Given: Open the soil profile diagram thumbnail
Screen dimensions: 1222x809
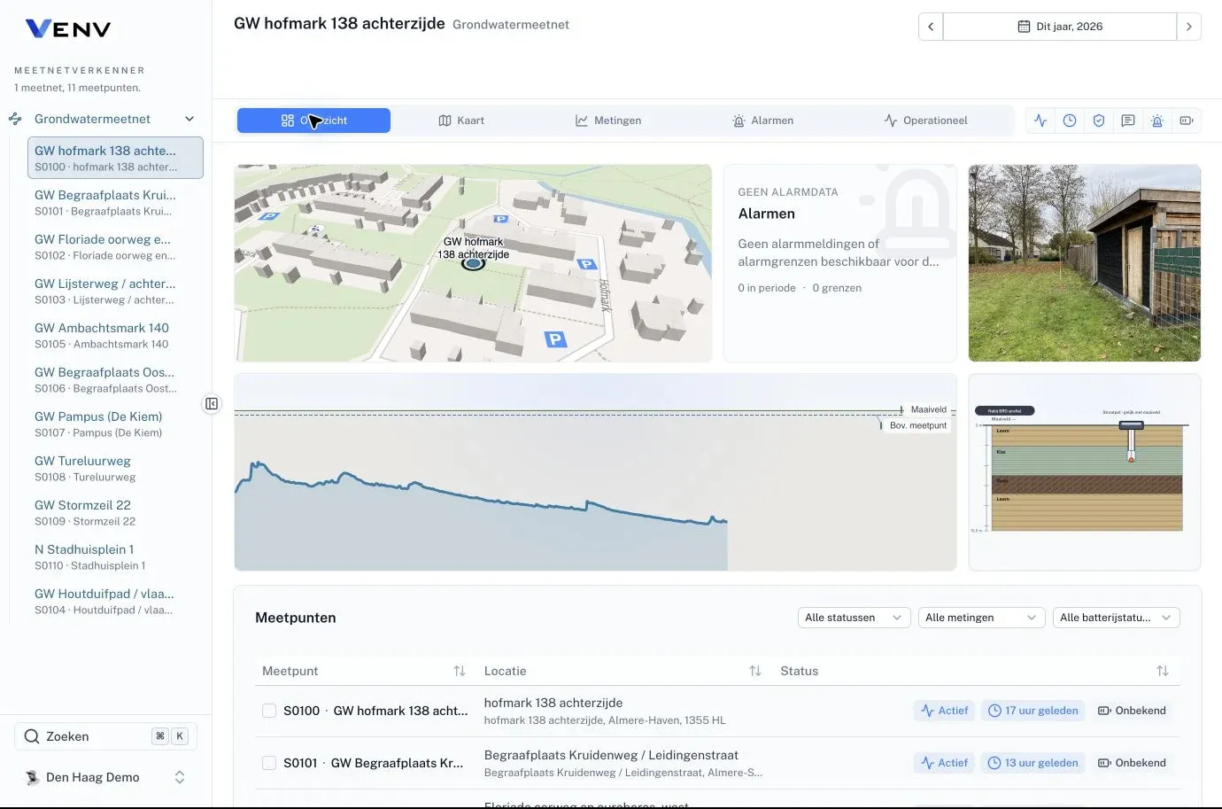Looking at the screenshot, I should (x=1085, y=472).
